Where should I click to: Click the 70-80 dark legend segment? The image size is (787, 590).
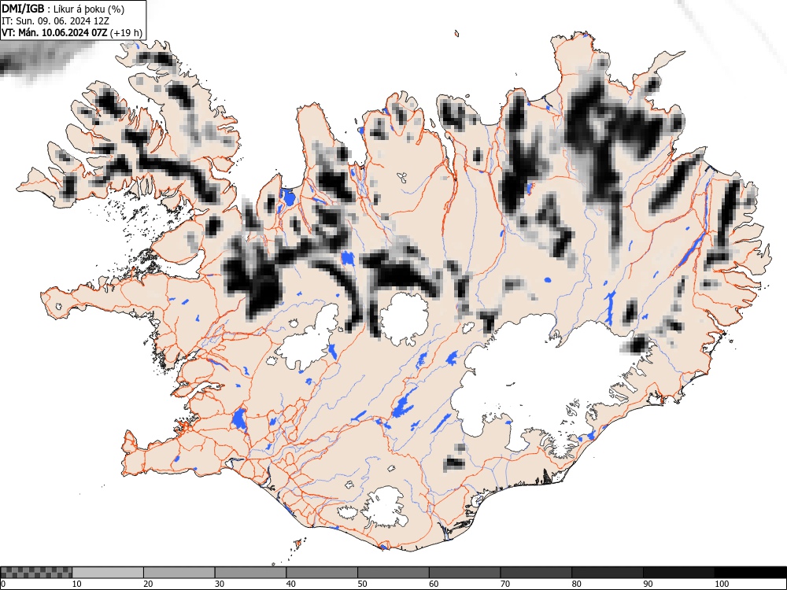[536, 573]
